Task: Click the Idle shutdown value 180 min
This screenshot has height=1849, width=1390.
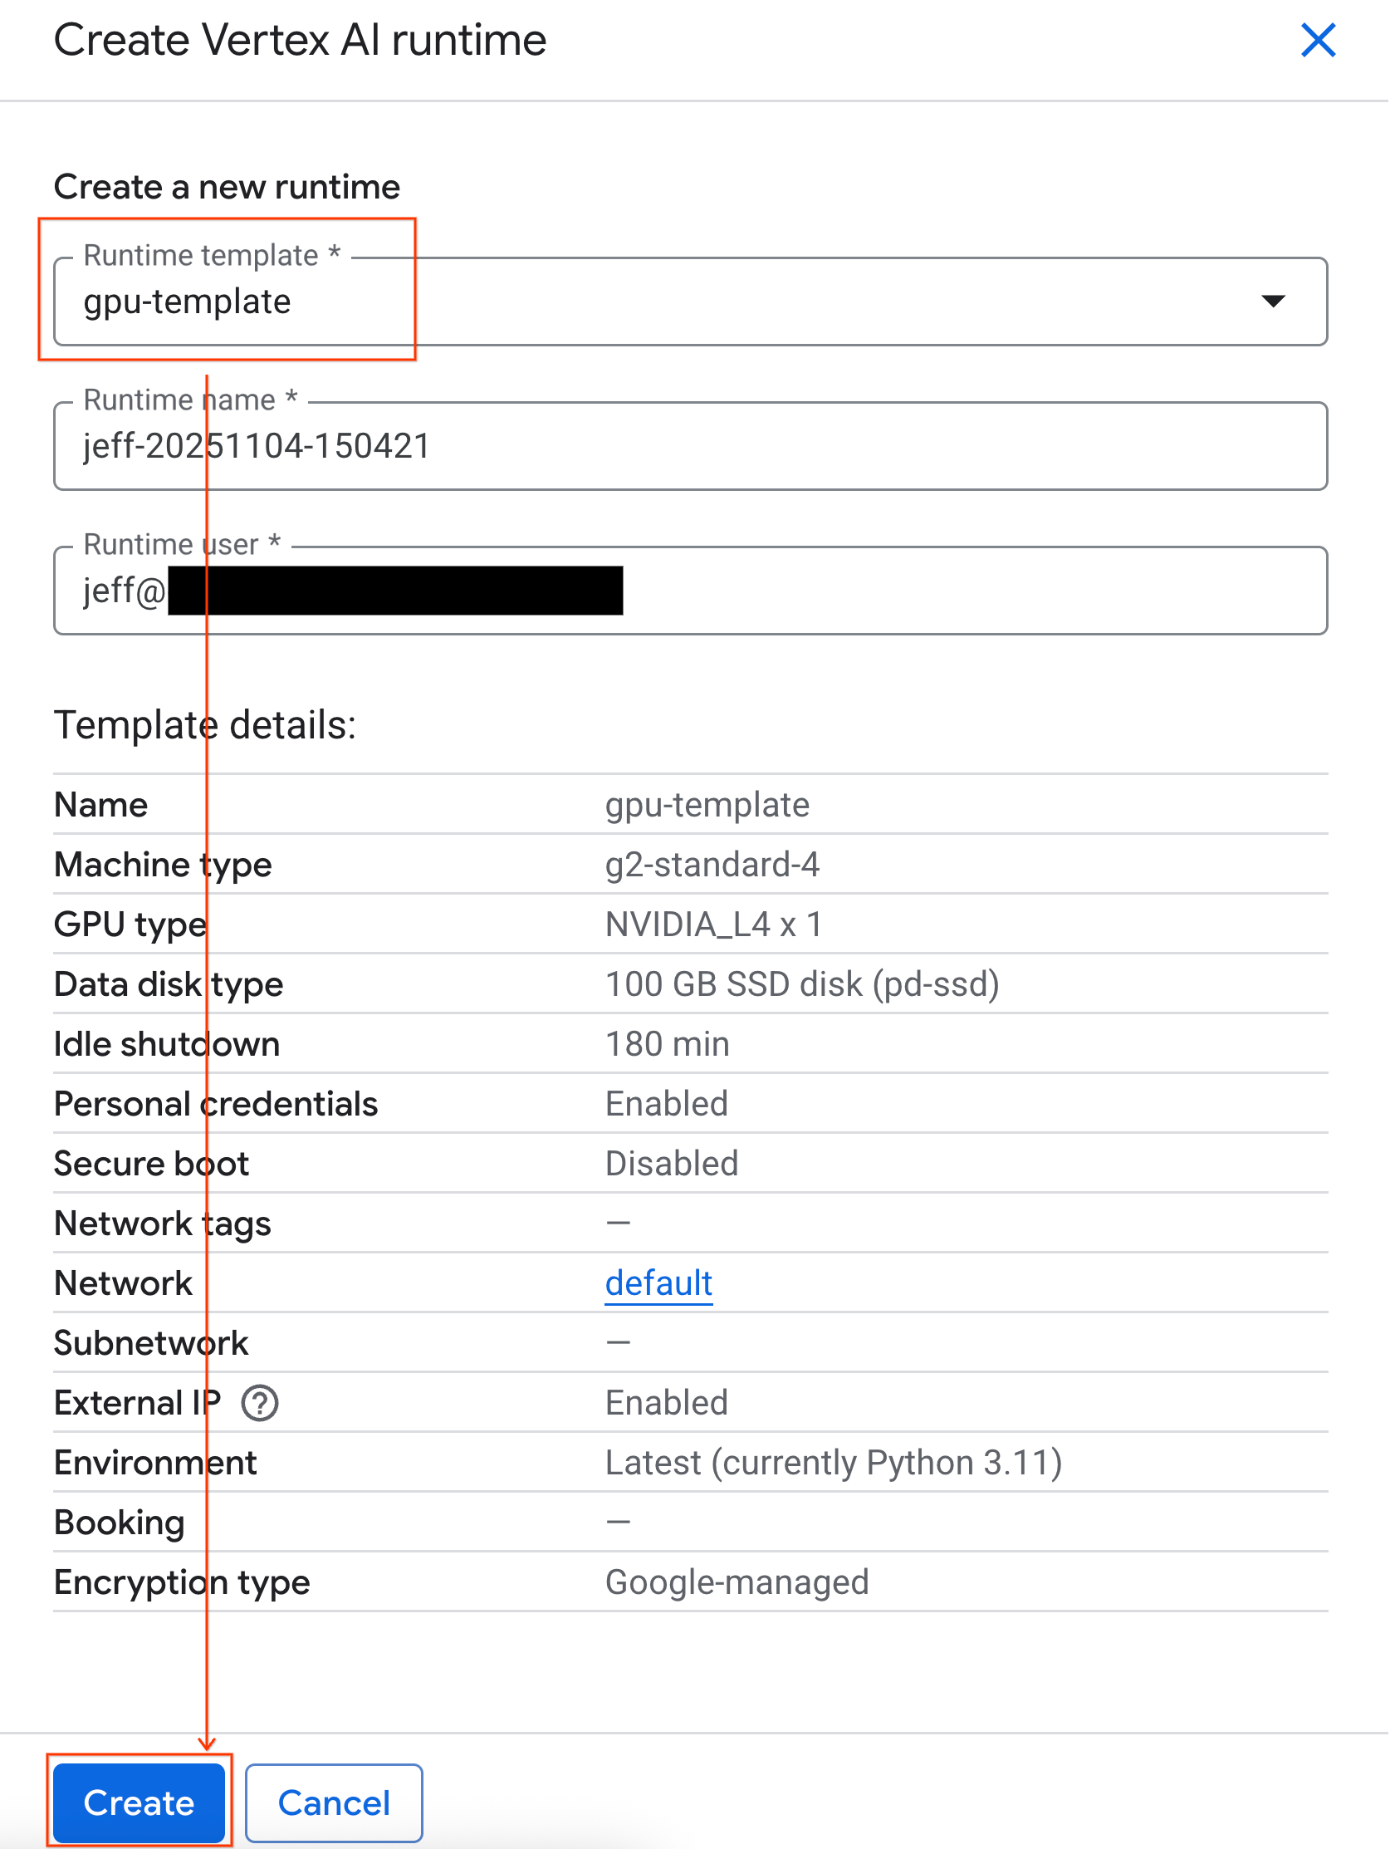Action: (667, 1043)
